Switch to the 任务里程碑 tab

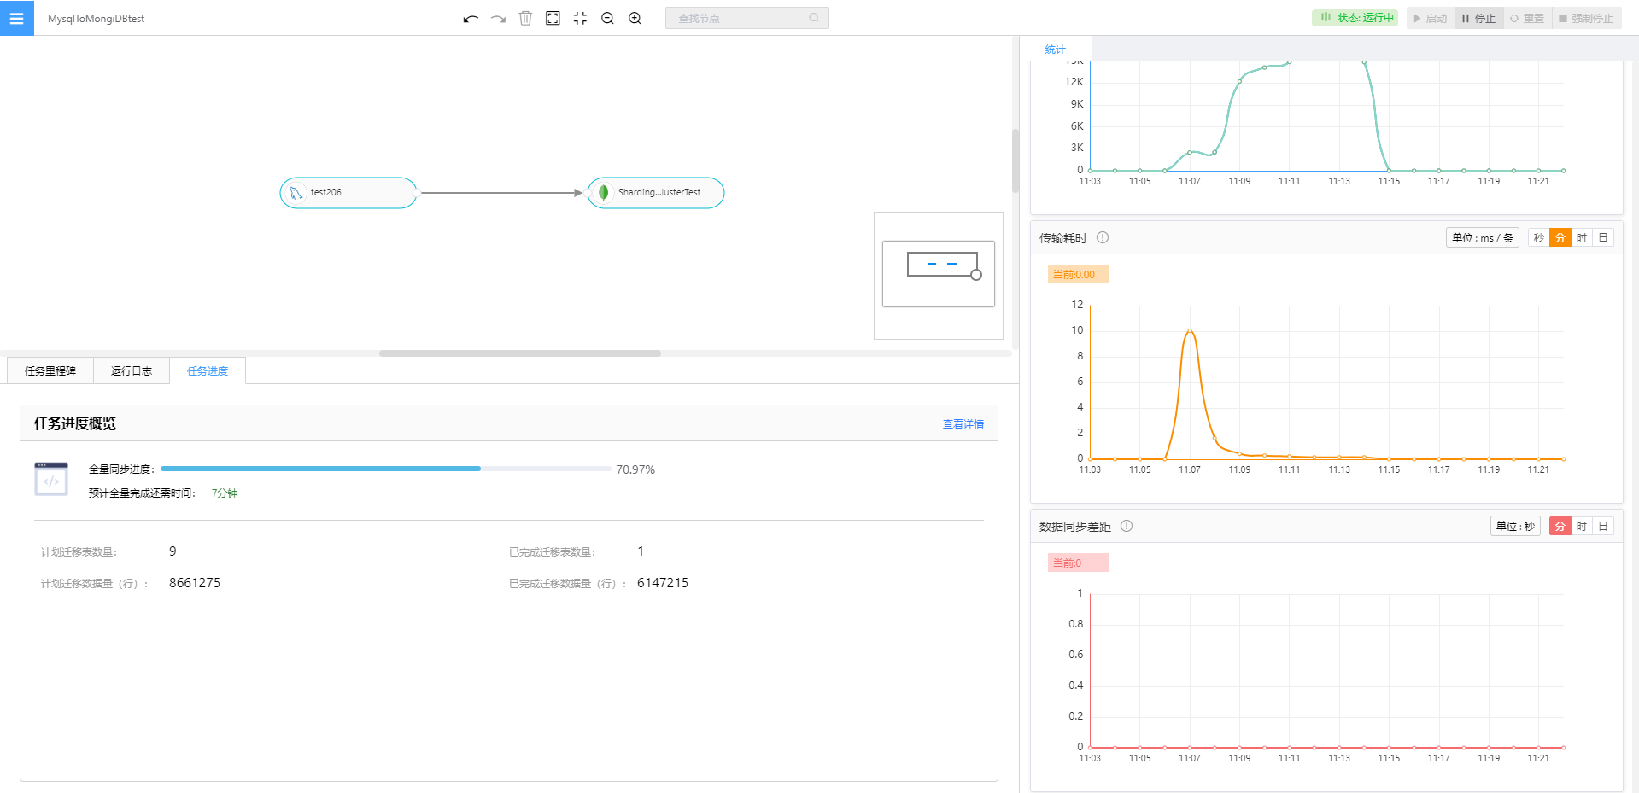(50, 370)
